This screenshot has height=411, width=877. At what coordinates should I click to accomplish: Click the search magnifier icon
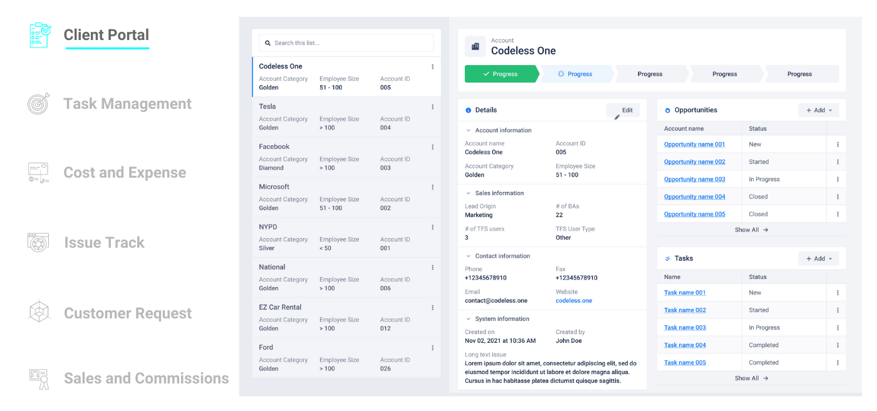pyautogui.click(x=268, y=43)
